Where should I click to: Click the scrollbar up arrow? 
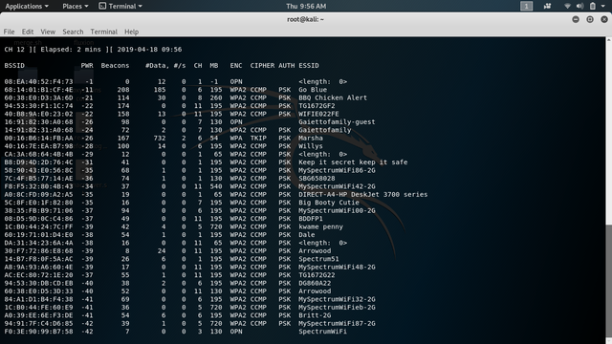pos(608,40)
